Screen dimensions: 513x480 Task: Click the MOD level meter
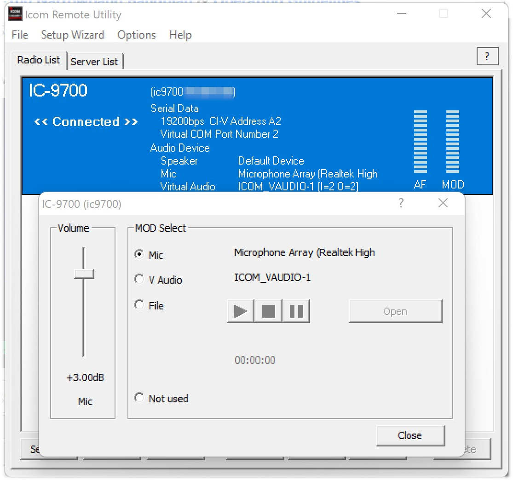coord(453,142)
